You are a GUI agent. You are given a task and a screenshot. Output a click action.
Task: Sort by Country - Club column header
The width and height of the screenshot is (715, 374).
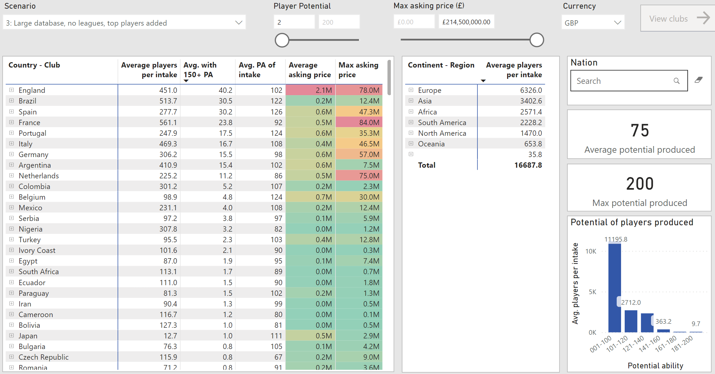tap(34, 65)
